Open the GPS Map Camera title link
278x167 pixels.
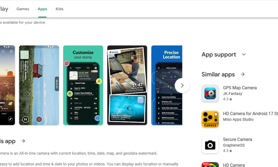240,88
